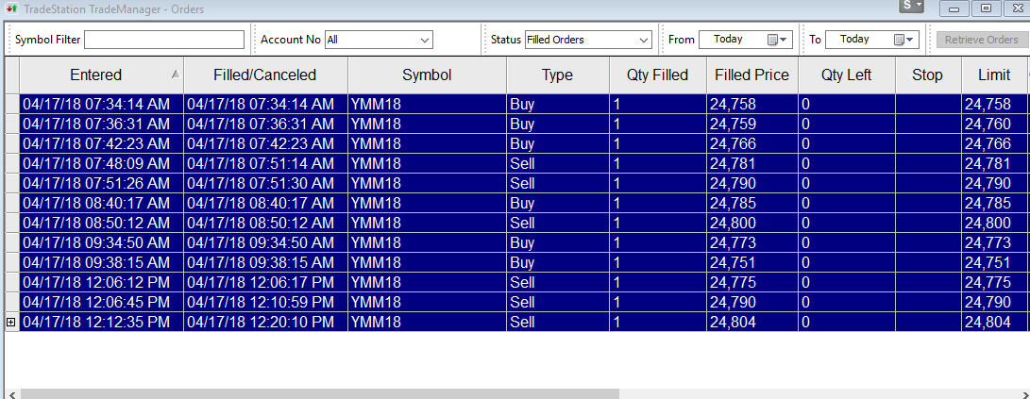Click the Symbol Filter input field
Image resolution: width=1030 pixels, height=399 pixels.
pyautogui.click(x=164, y=40)
